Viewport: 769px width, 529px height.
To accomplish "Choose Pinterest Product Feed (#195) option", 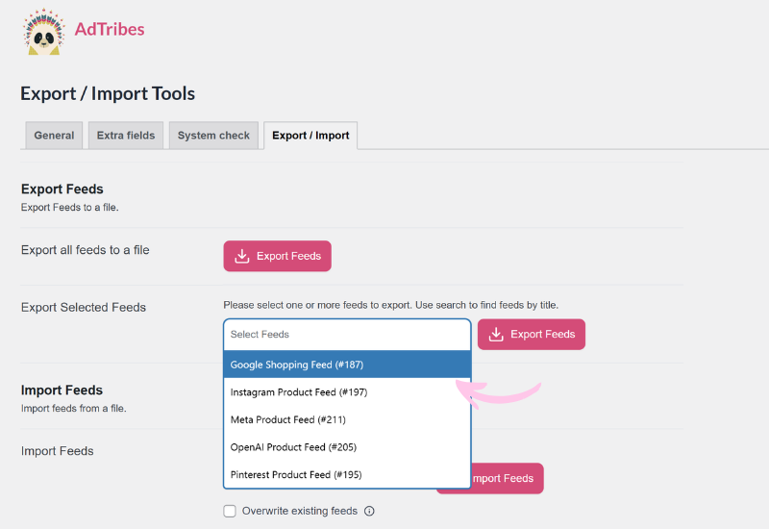I will click(347, 474).
